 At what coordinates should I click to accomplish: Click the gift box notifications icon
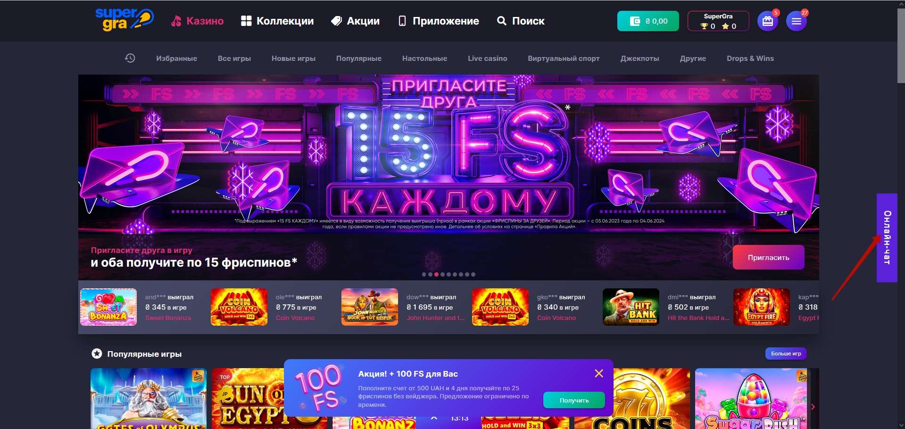click(767, 21)
